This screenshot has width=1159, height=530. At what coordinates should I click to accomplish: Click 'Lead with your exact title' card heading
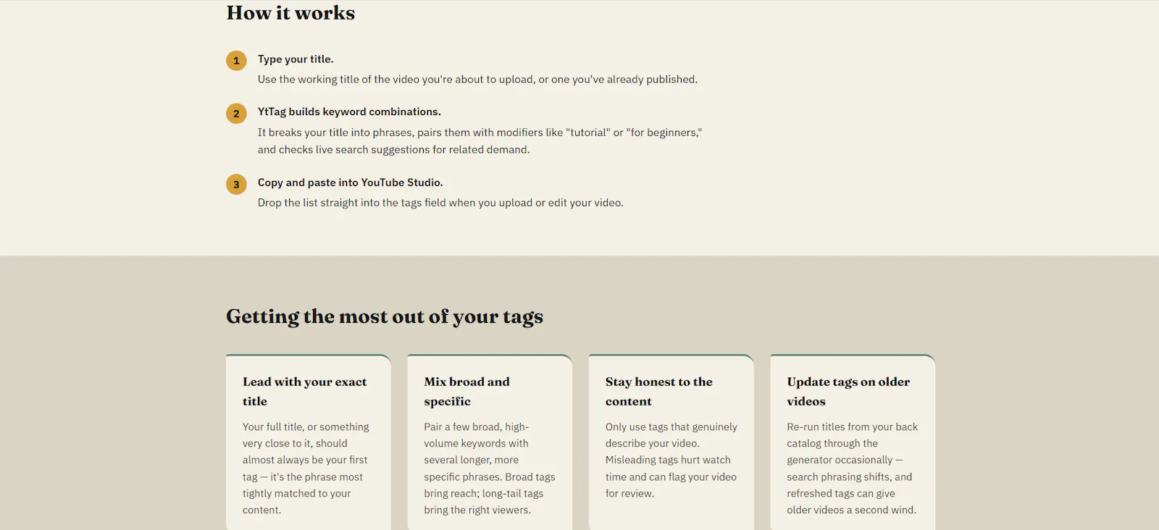pyautogui.click(x=305, y=392)
